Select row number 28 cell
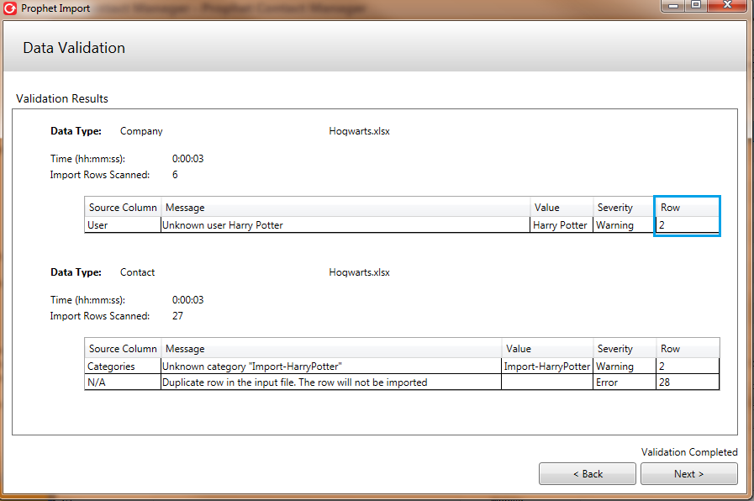 (x=688, y=382)
